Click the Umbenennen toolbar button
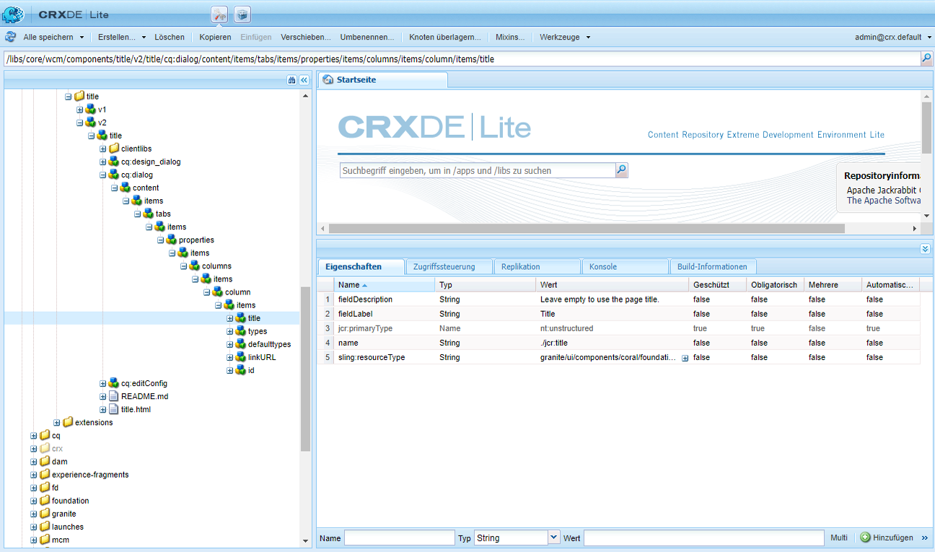Image resolution: width=935 pixels, height=552 pixels. pyautogui.click(x=367, y=37)
